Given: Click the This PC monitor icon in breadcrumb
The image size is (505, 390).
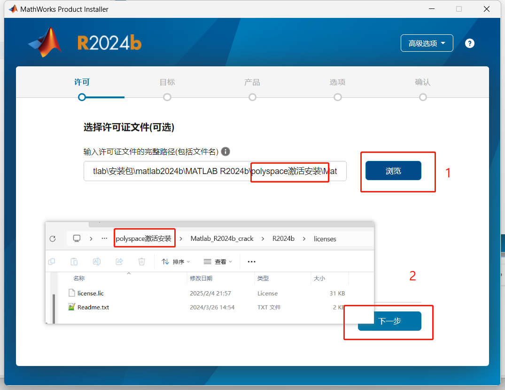Looking at the screenshot, I should pyautogui.click(x=77, y=239).
